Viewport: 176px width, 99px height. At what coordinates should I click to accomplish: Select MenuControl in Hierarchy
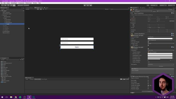click(6, 33)
